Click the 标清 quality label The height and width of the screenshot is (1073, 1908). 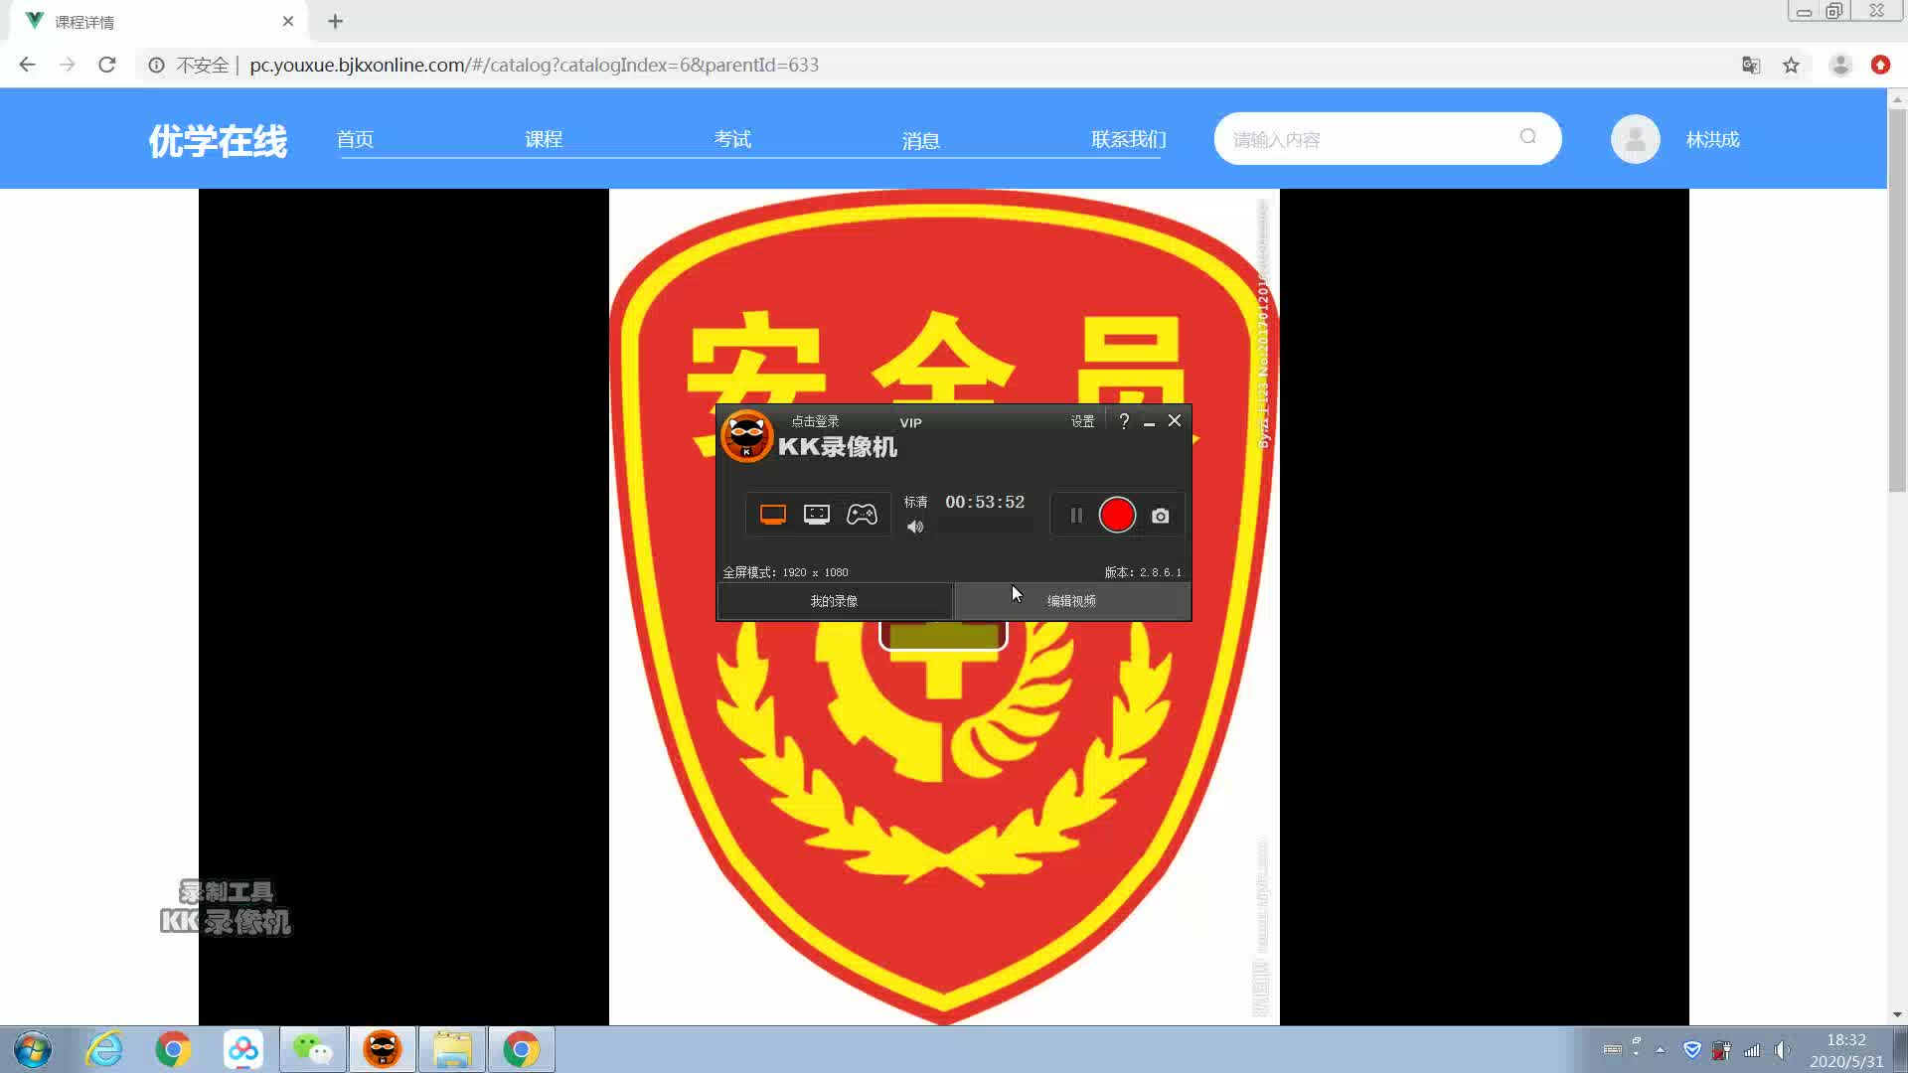[915, 502]
